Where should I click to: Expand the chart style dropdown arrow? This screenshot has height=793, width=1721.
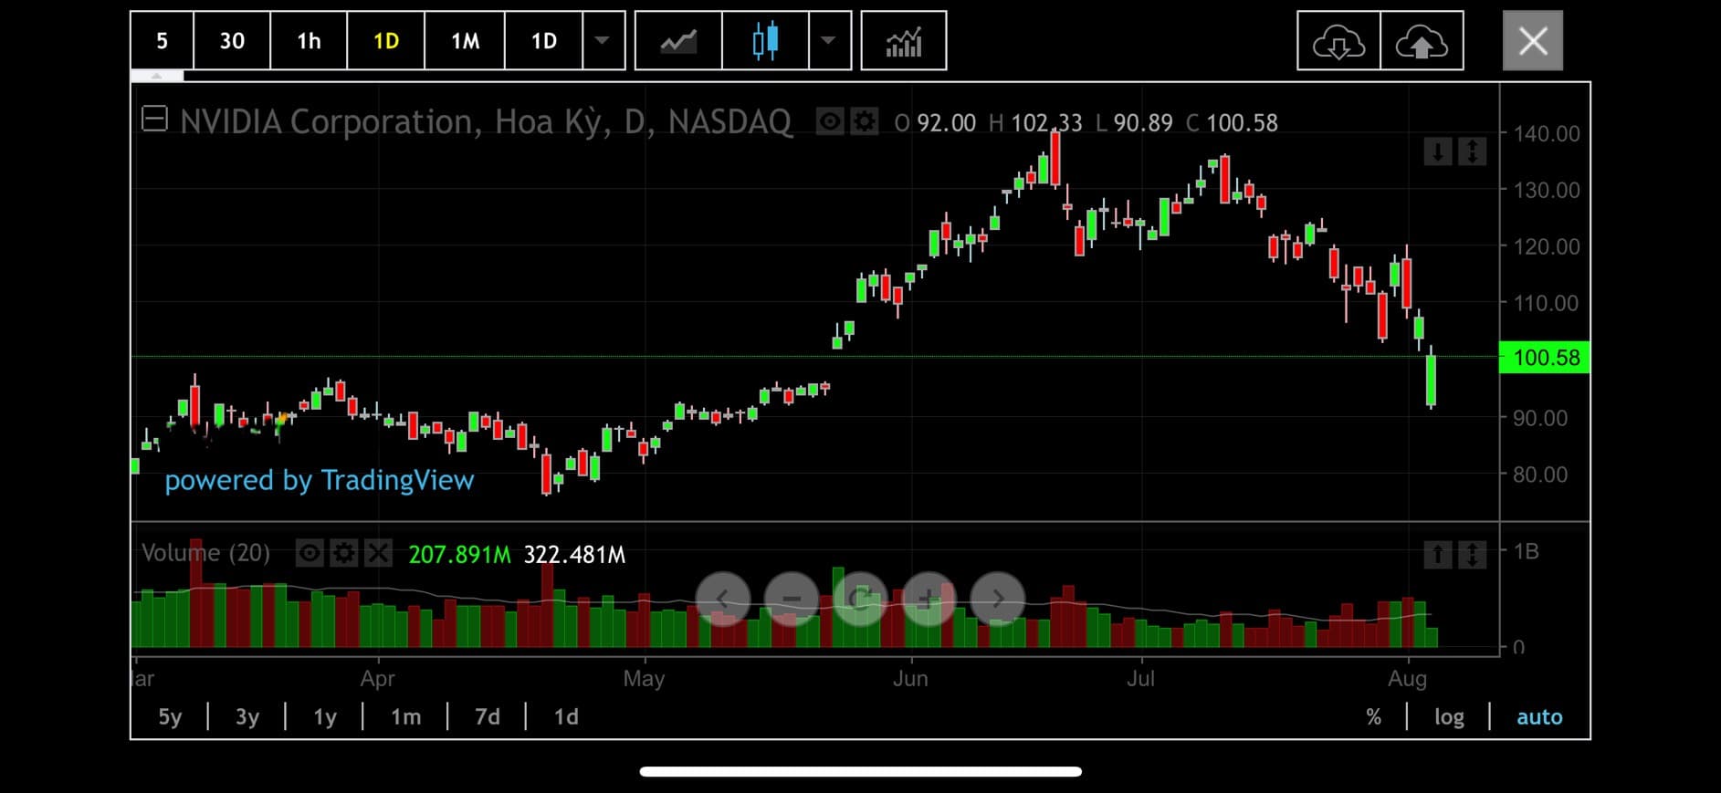click(x=829, y=41)
